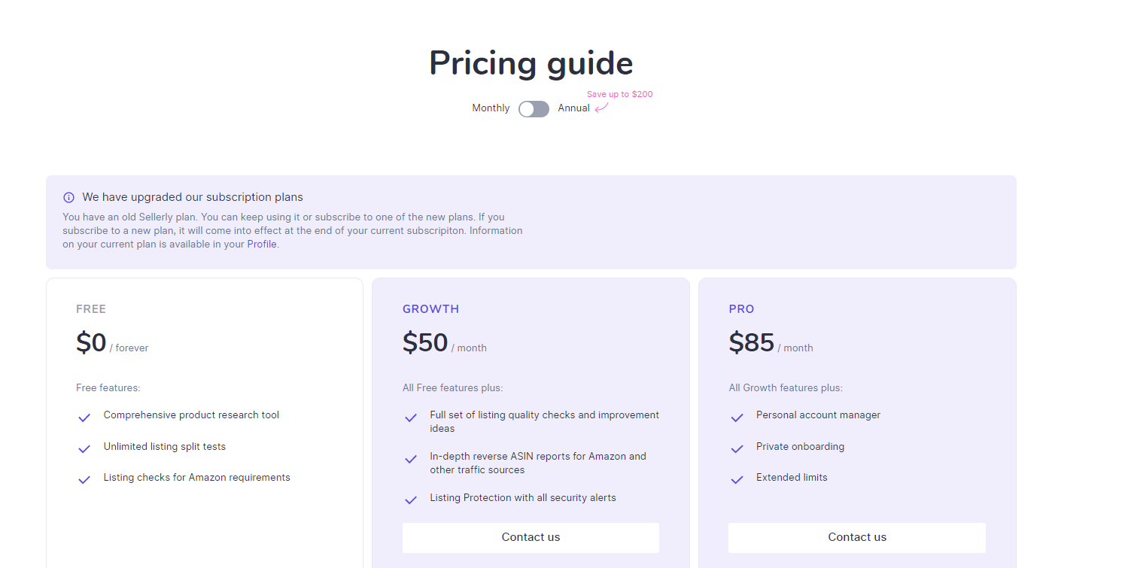Click checkmark beside Unlimited listing split tests
Viewport: 1128px width, 568px height.
pos(84,449)
